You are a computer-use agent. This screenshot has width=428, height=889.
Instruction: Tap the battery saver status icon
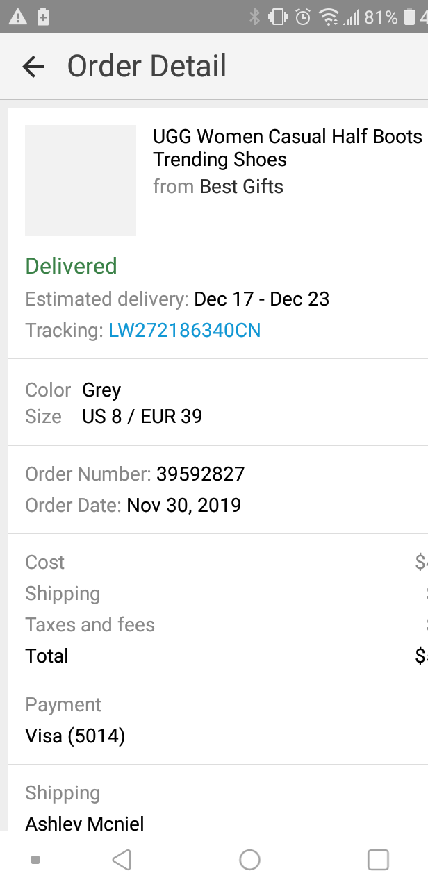coord(43,17)
